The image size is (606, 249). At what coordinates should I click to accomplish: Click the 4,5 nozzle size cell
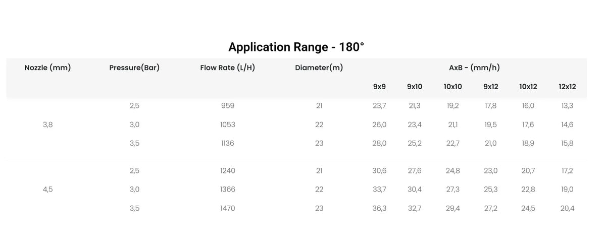tap(47, 190)
